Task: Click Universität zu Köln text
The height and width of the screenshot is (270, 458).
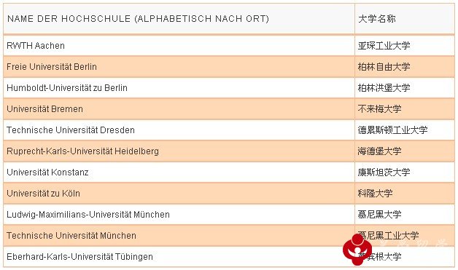Action: (43, 194)
